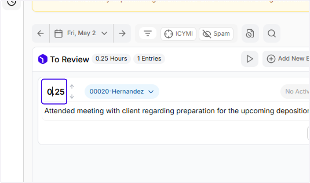Toggle the ICYMI filter
Image resolution: width=310 pixels, height=183 pixels.
pos(179,34)
